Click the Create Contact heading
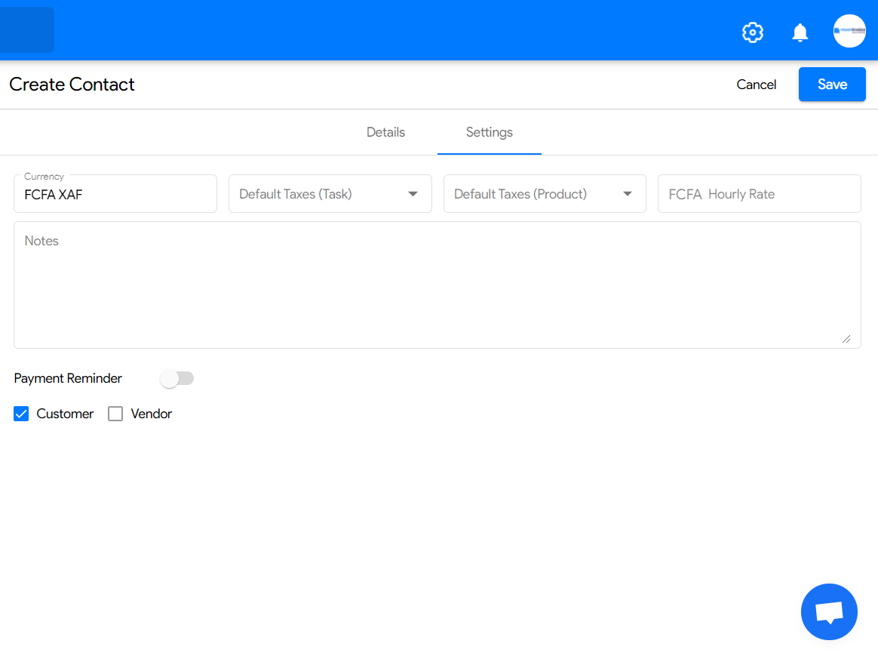Image resolution: width=878 pixels, height=653 pixels. pyautogui.click(x=72, y=84)
